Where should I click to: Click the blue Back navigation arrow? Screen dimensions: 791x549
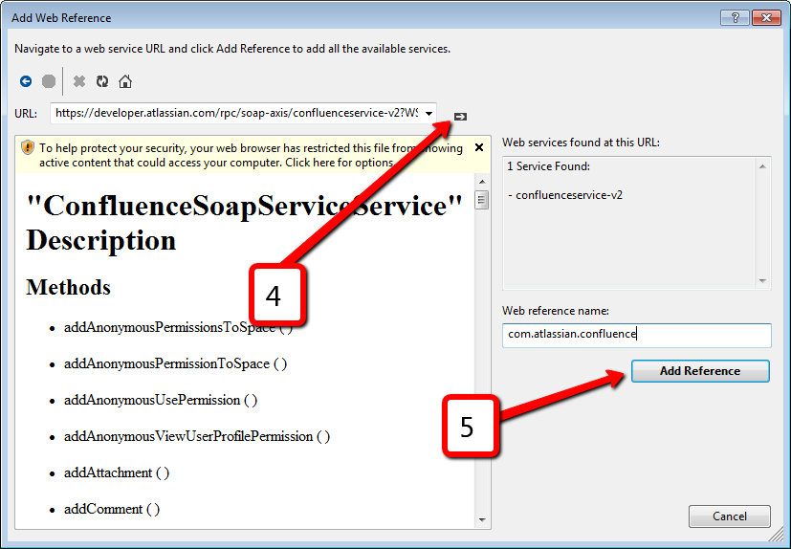[x=26, y=82]
